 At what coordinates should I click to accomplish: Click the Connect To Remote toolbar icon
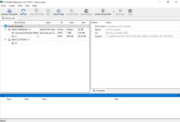9,11
